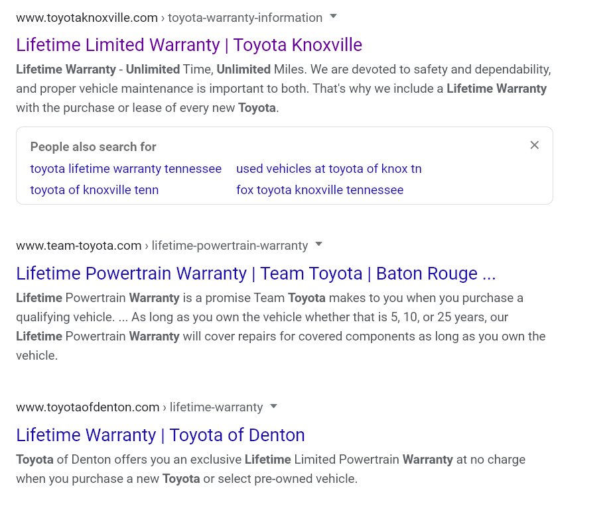Click the People also search for heading

(x=93, y=146)
